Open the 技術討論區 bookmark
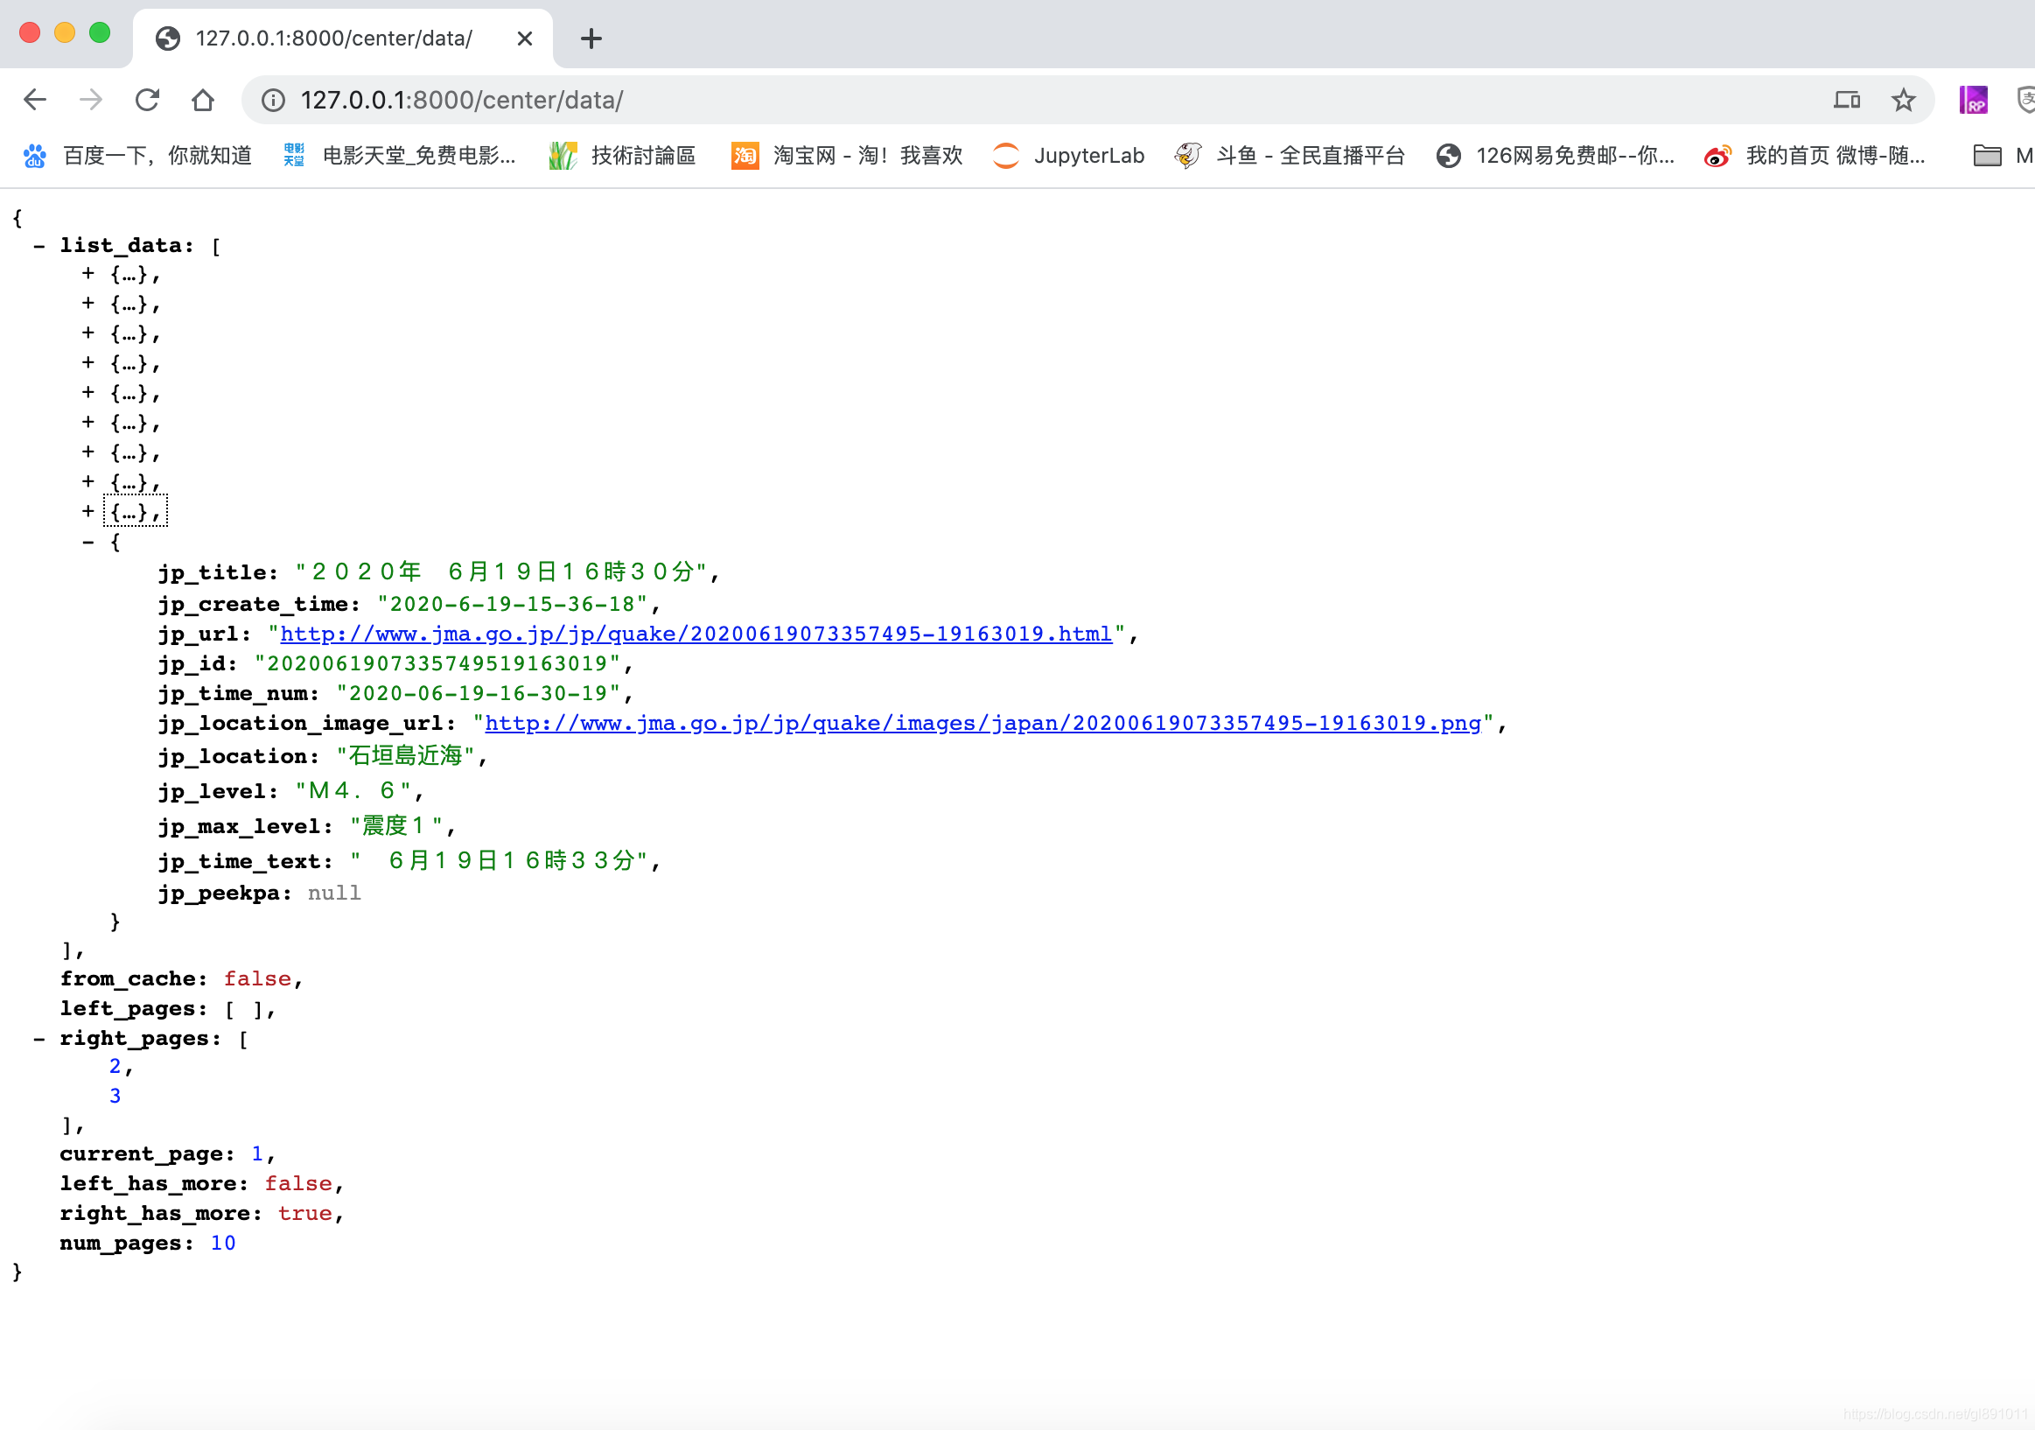 click(x=622, y=156)
